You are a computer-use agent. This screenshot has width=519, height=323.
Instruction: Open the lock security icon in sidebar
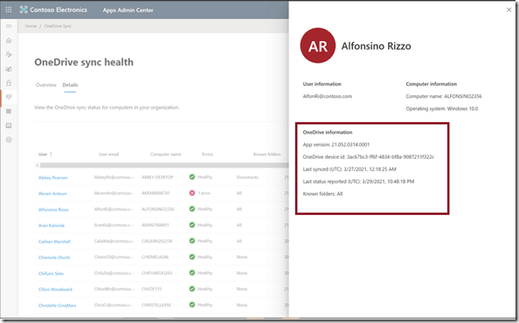tap(9, 83)
